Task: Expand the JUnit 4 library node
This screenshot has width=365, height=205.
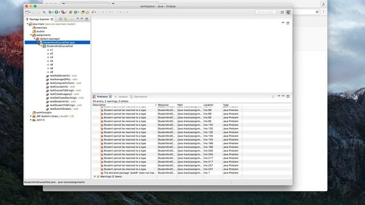Action: point(31,120)
